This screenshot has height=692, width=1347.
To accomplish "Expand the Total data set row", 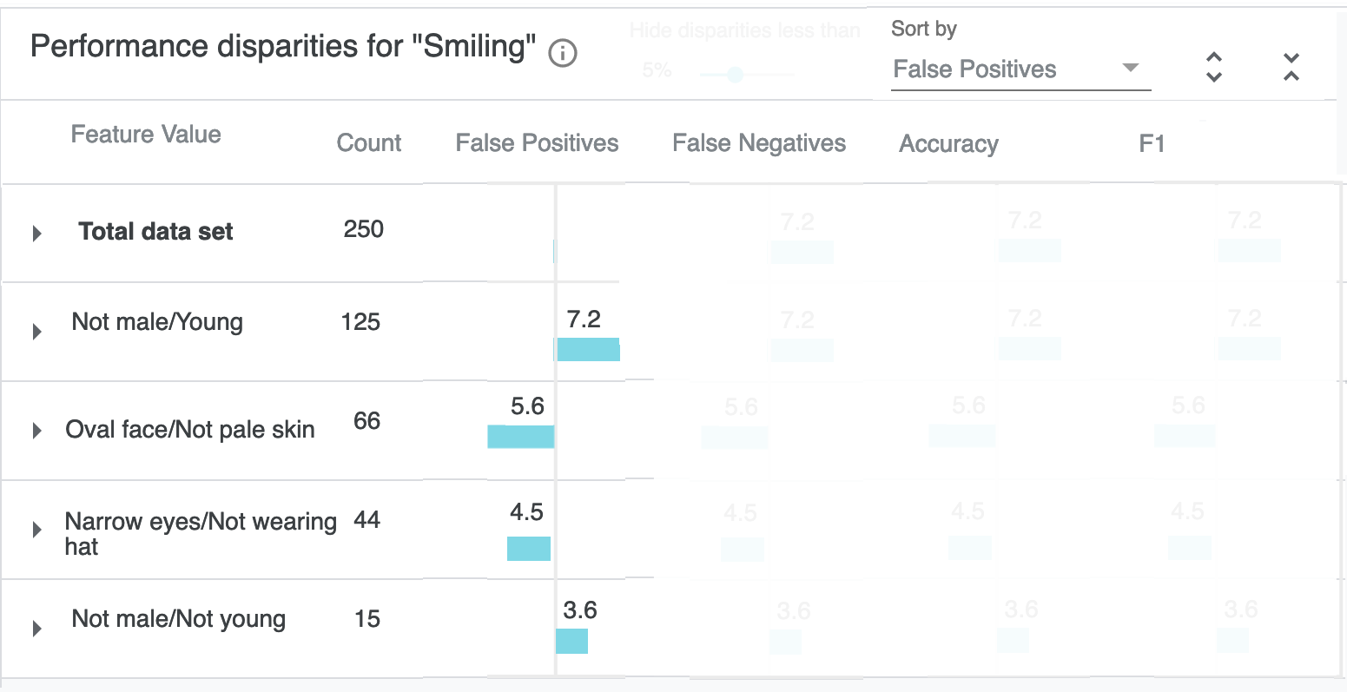I will [x=37, y=233].
